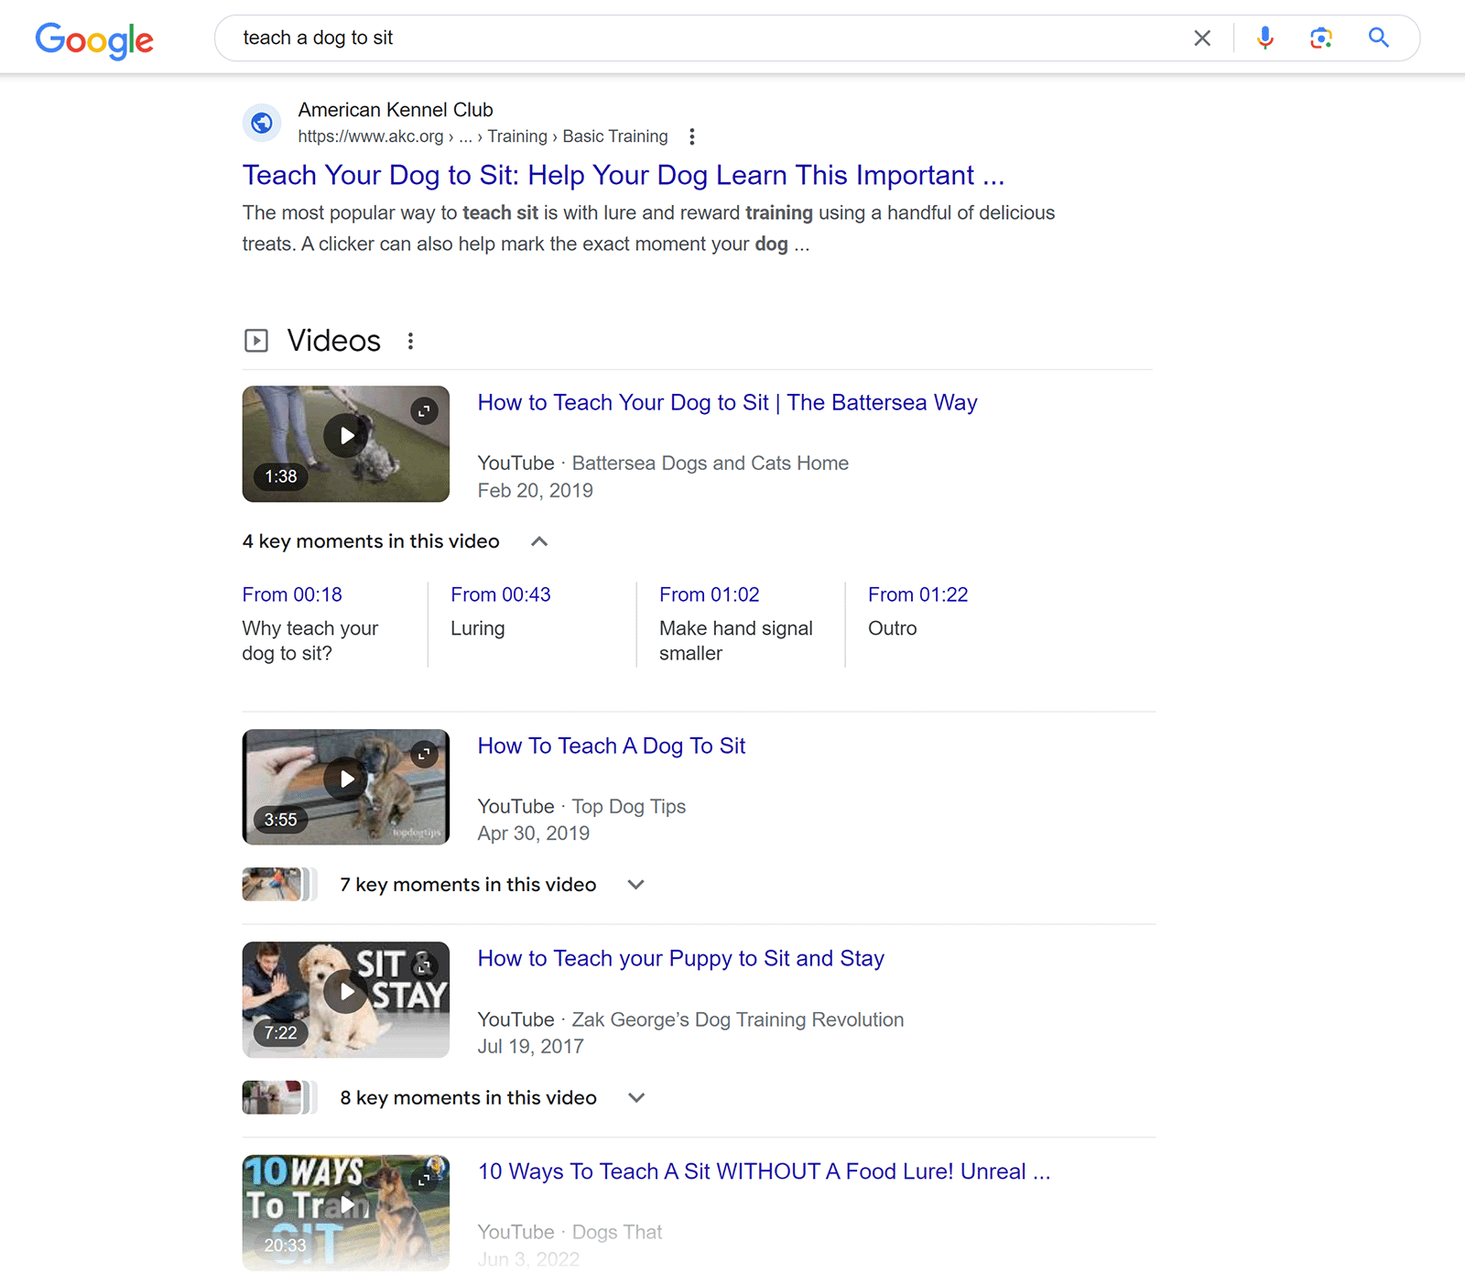
Task: Click the Videos section options three-dot icon
Action: click(x=410, y=340)
